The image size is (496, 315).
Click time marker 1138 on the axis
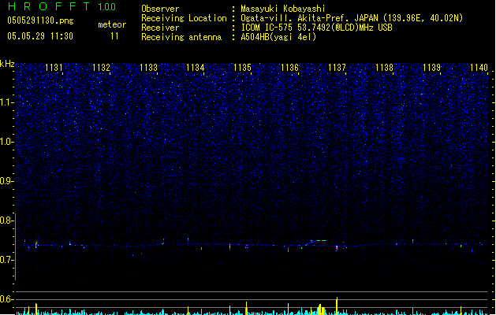(x=384, y=67)
